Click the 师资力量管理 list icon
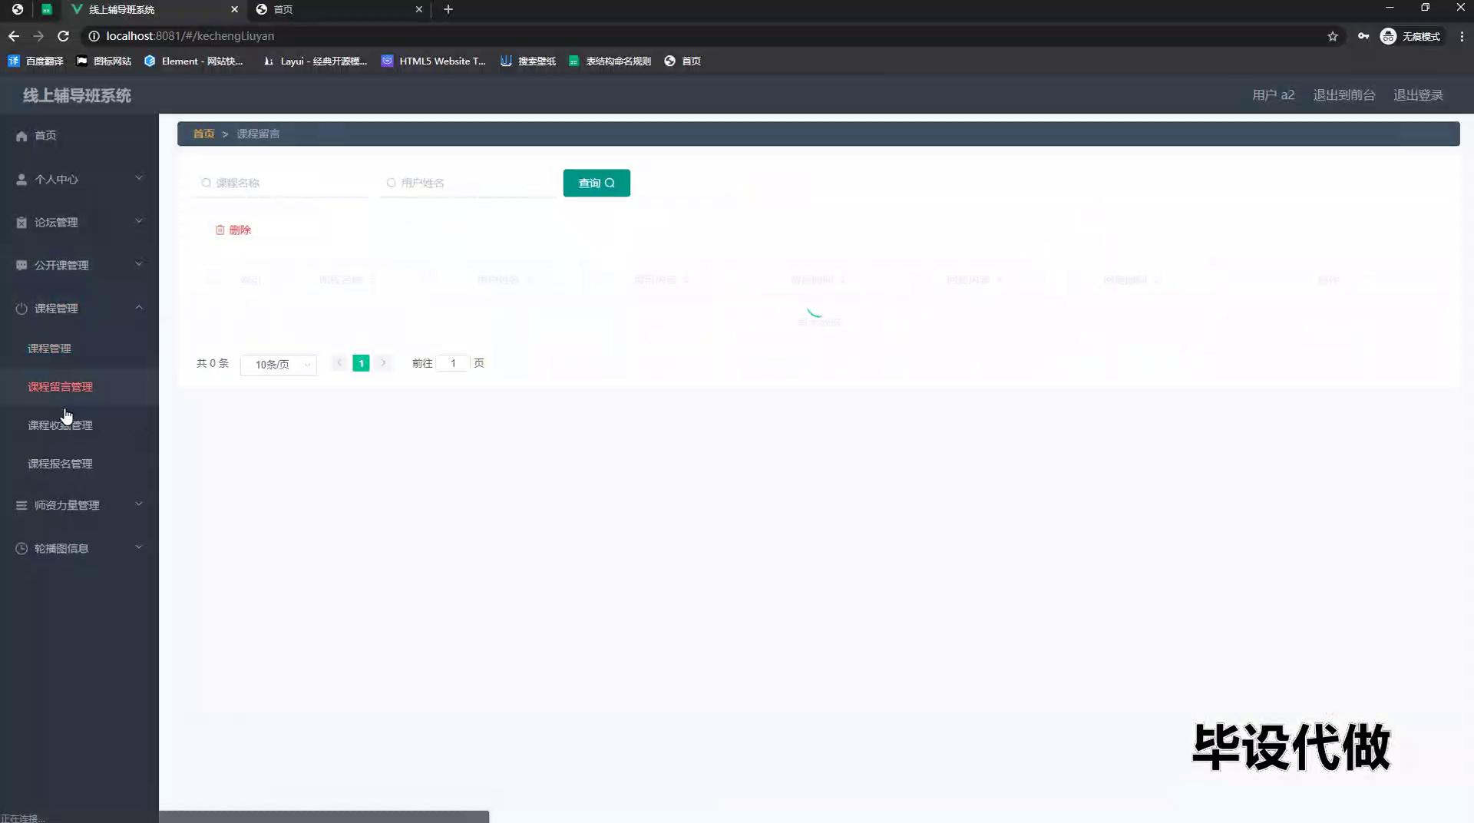This screenshot has width=1474, height=823. (21, 505)
